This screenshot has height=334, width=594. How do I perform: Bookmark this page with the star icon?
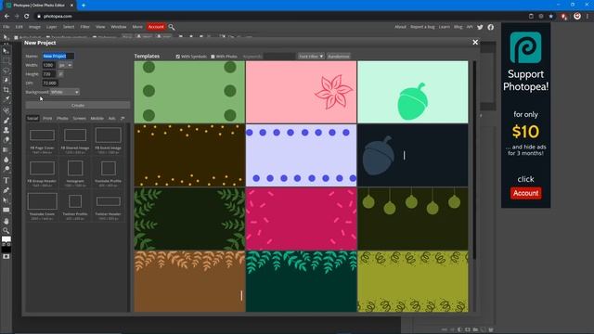coord(551,17)
